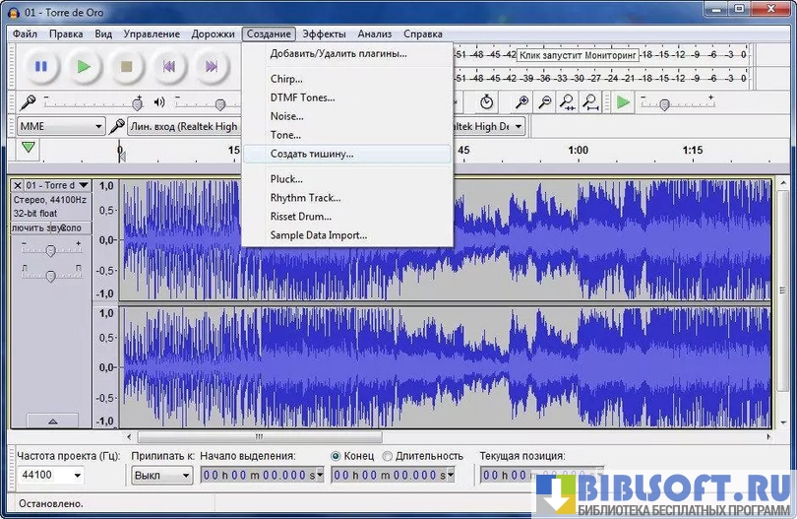This screenshot has height=519, width=797.
Task: Click the Начало выделения time field
Action: 262,475
